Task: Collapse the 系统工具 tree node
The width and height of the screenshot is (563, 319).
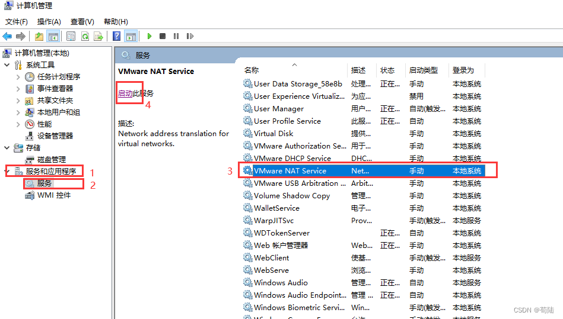Action: point(7,65)
